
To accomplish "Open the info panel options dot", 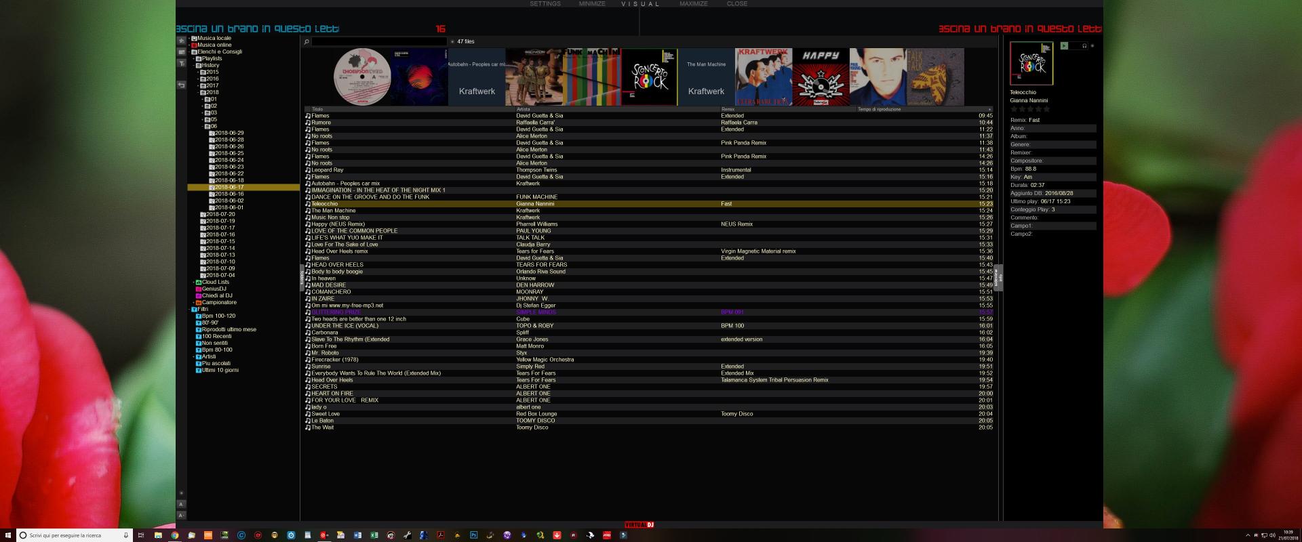I will pos(1092,45).
